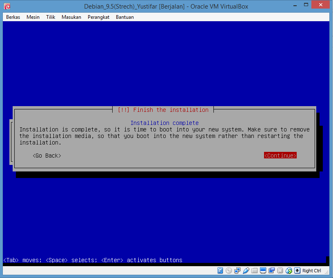Click the video capture status icon
The height and width of the screenshot is (278, 333).
(272, 271)
